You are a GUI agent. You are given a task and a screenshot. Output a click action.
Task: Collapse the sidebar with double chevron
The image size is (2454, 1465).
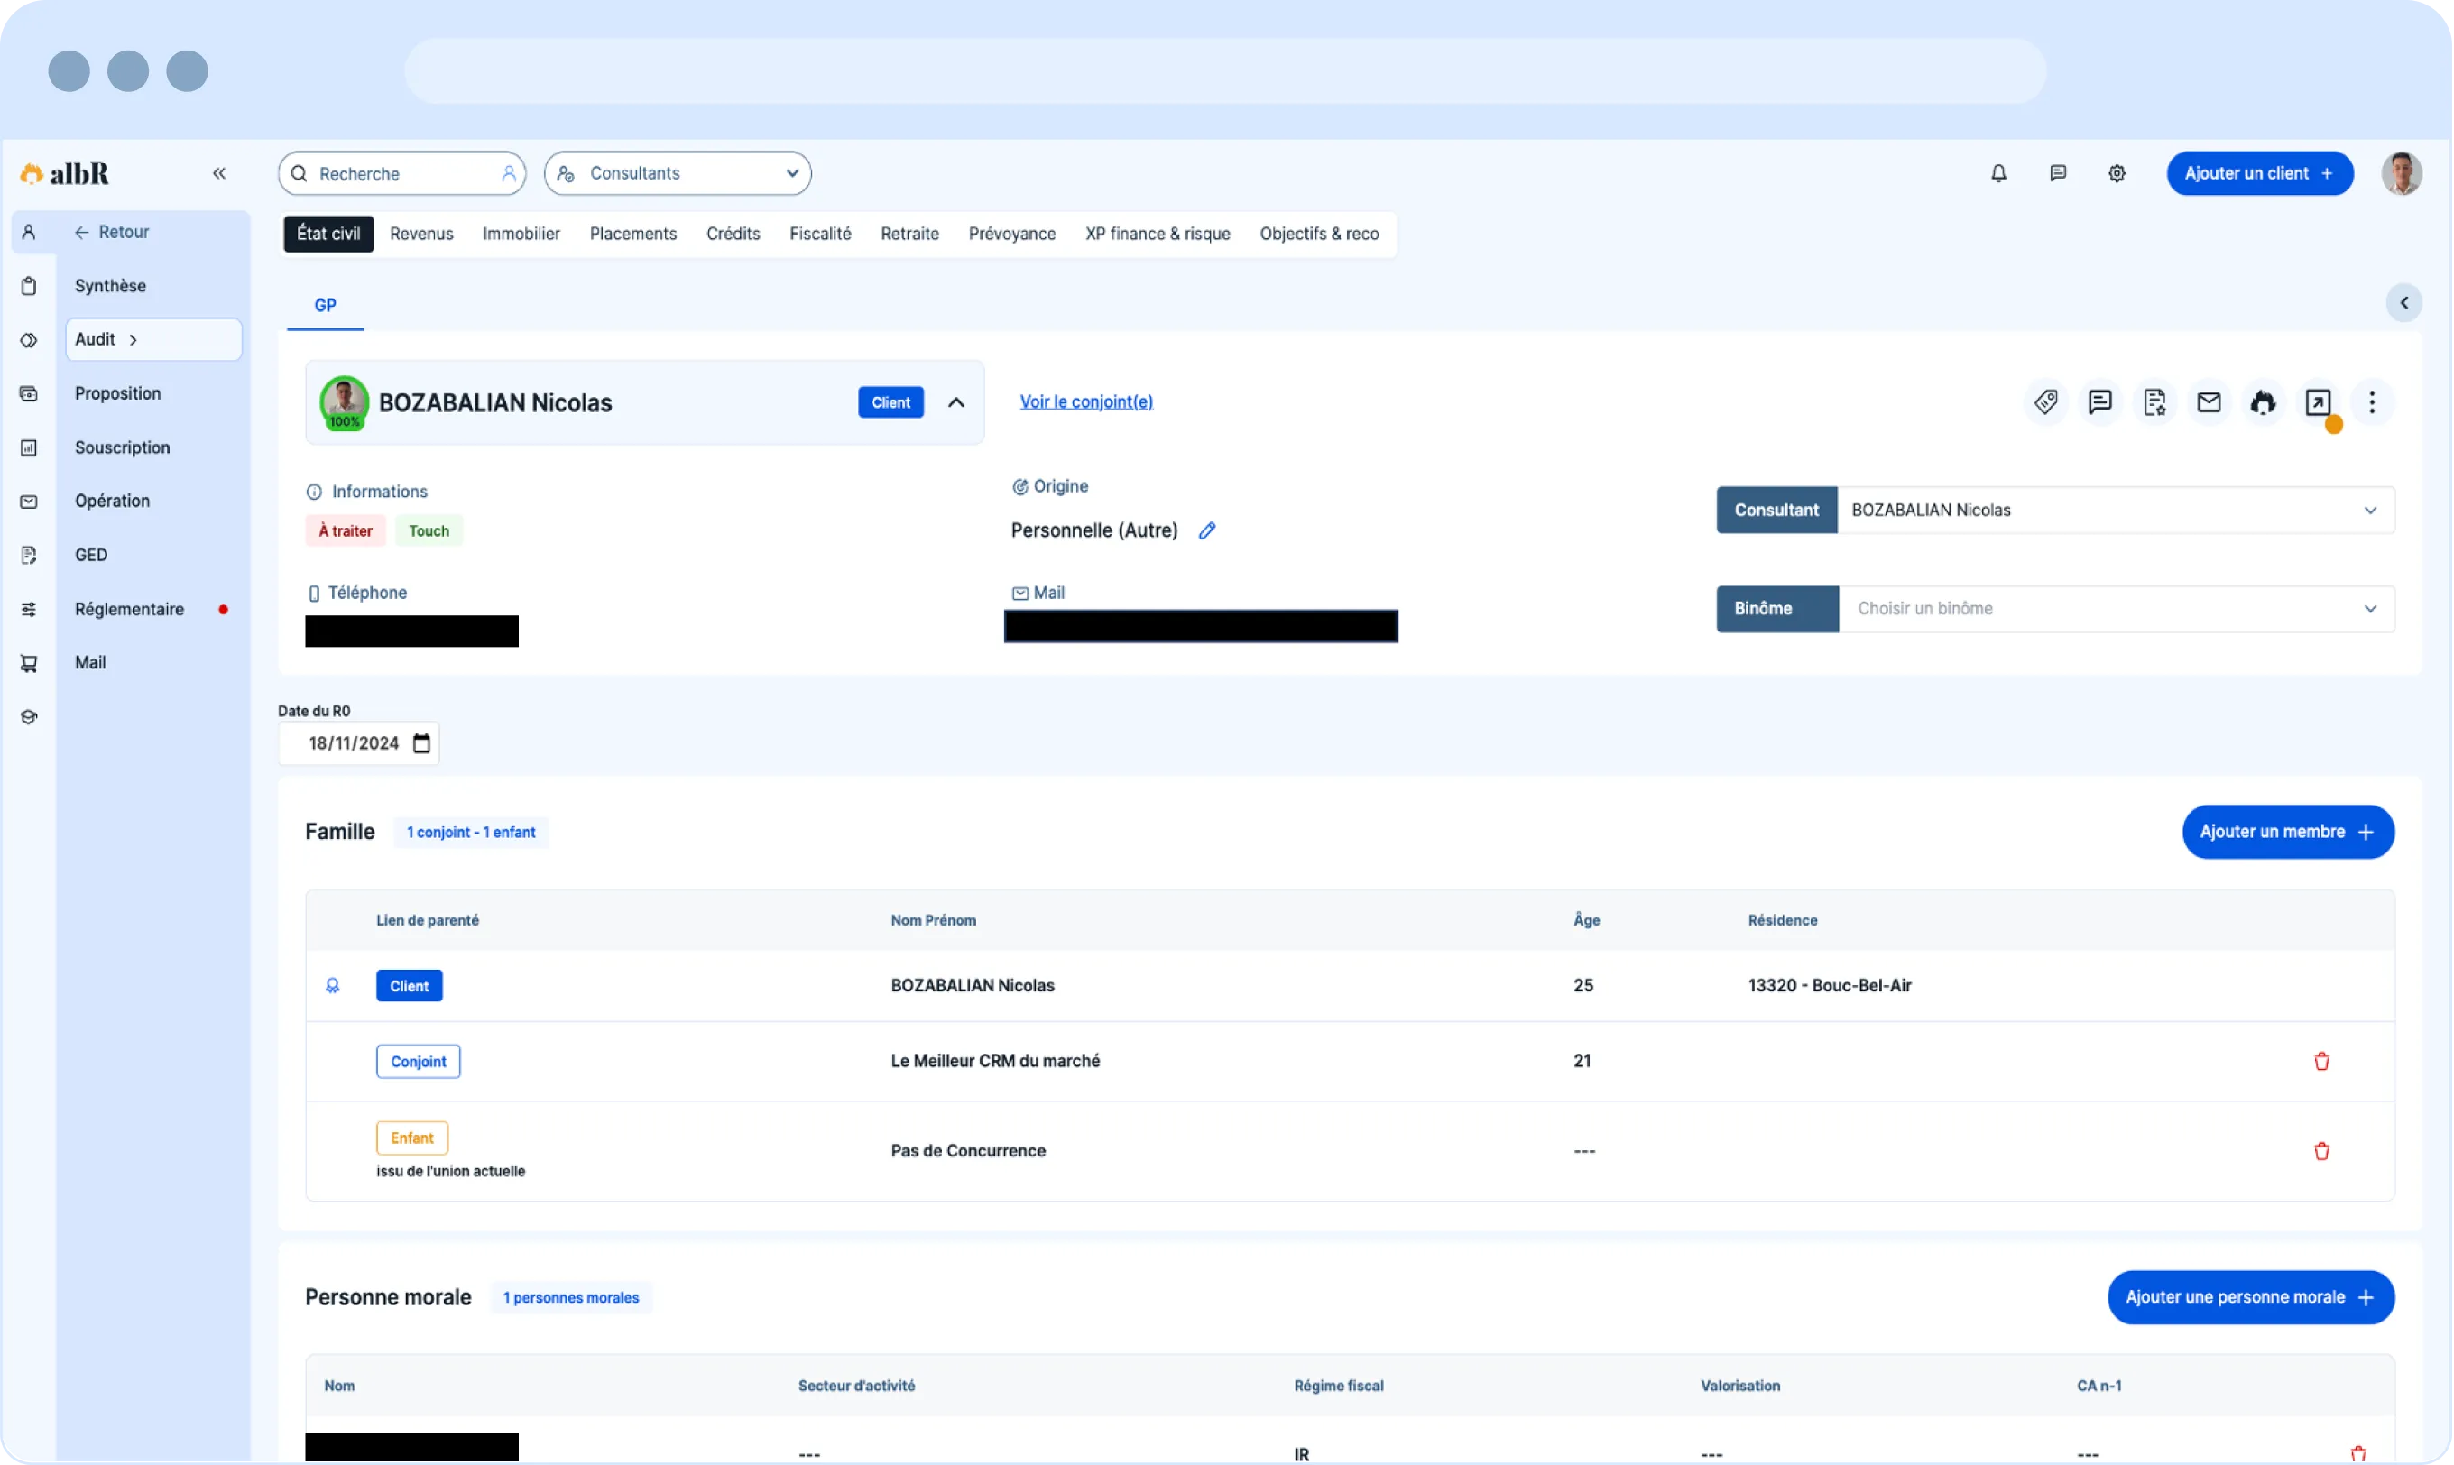tap(219, 174)
